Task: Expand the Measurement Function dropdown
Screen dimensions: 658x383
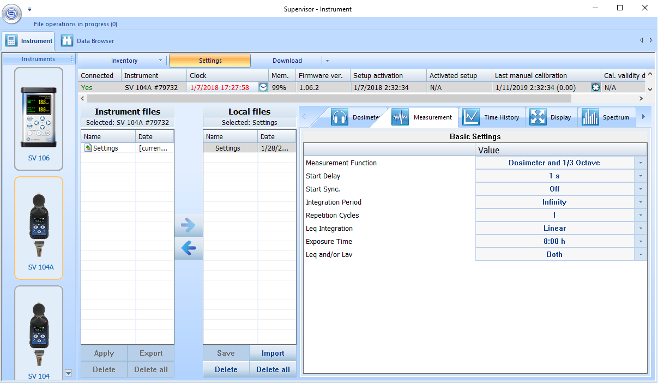Action: click(641, 163)
